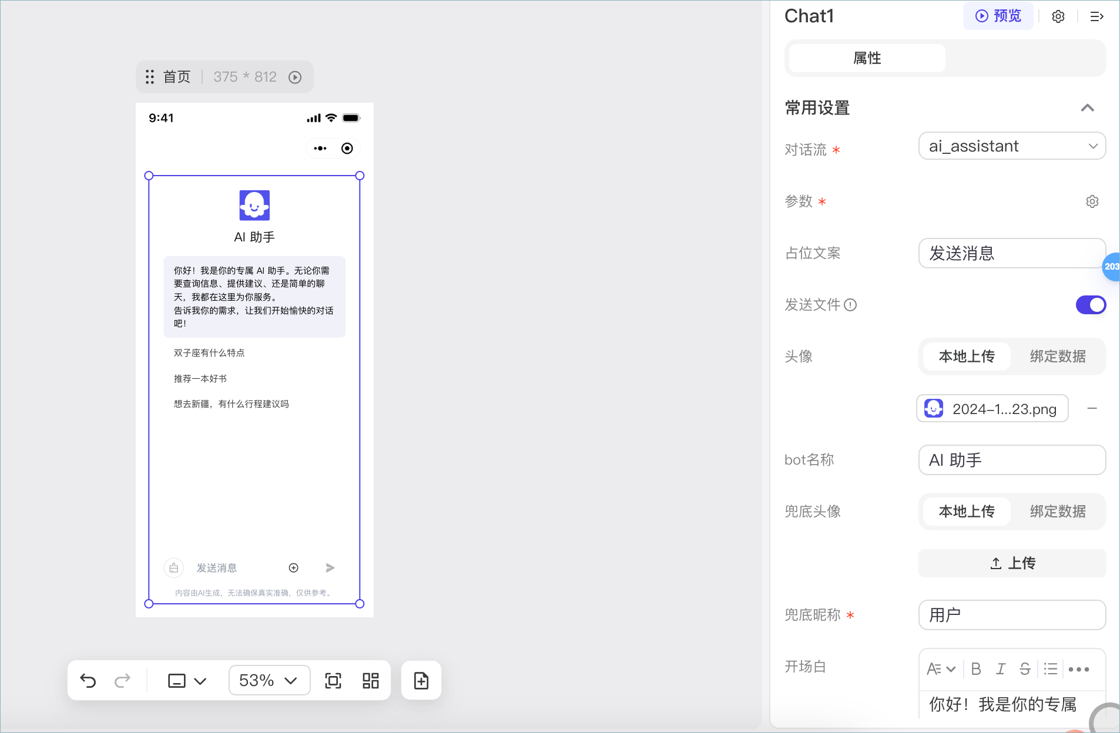
Task: Open the parameters gear icon
Action: click(x=1092, y=201)
